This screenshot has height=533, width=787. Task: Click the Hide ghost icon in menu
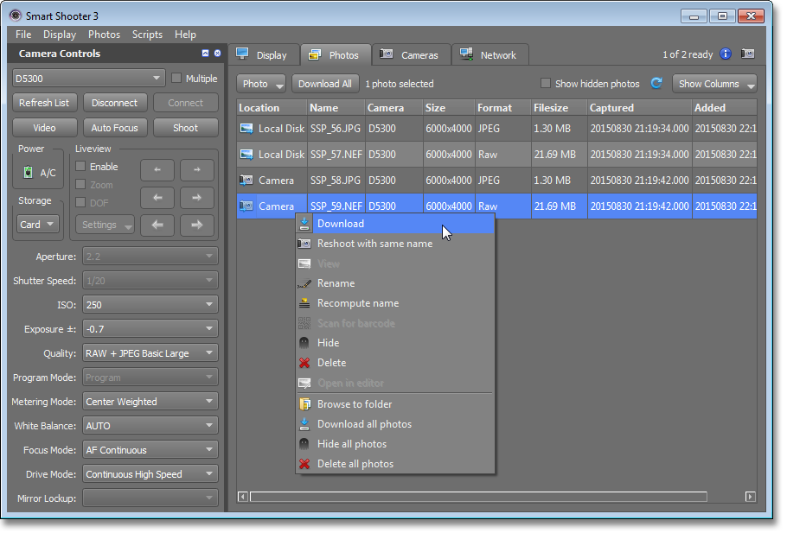pyautogui.click(x=304, y=344)
